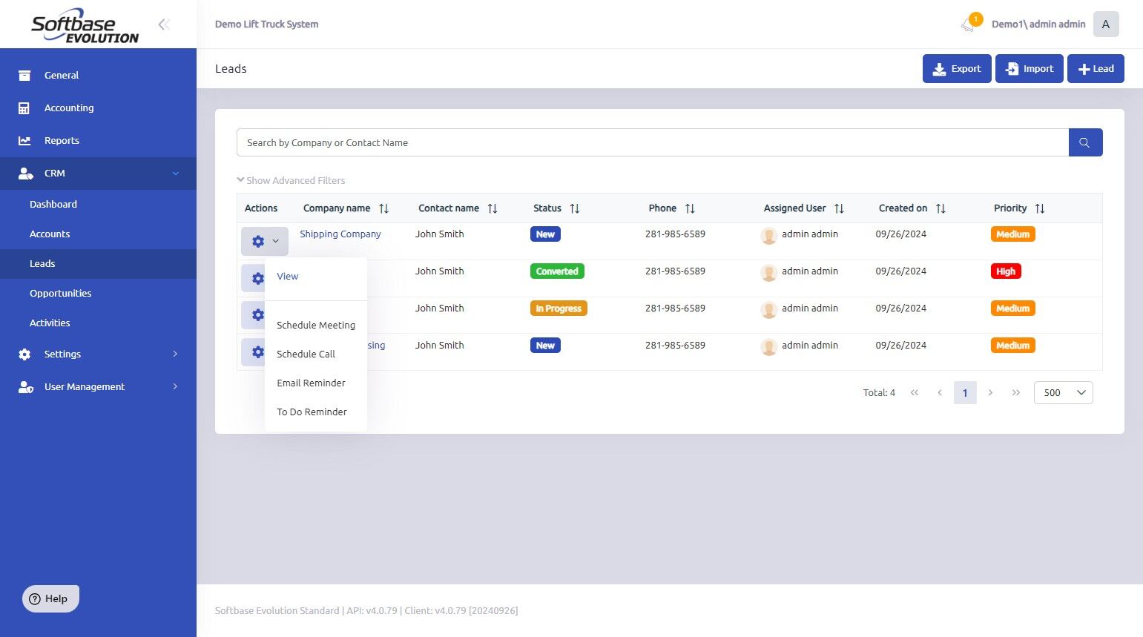Screen dimensions: 1143x637
Task: Open the user avatar A icon
Action: [1106, 24]
